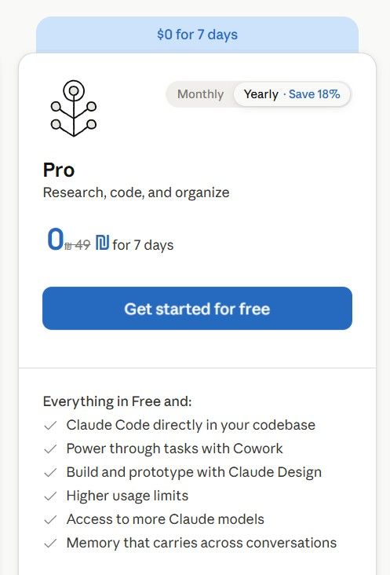Click the Save 18% label
390x575 pixels.
click(x=314, y=94)
